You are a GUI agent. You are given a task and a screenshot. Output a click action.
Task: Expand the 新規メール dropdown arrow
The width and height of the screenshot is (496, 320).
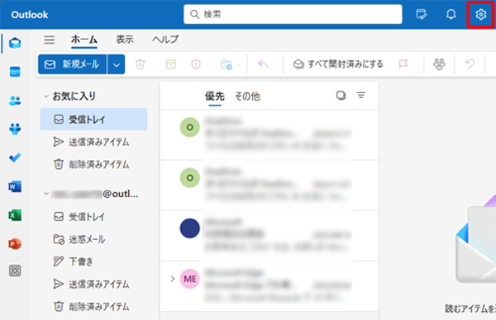(x=117, y=64)
